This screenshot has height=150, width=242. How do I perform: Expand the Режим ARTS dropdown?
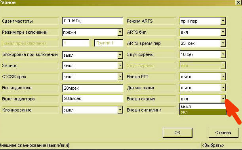tap(223, 21)
